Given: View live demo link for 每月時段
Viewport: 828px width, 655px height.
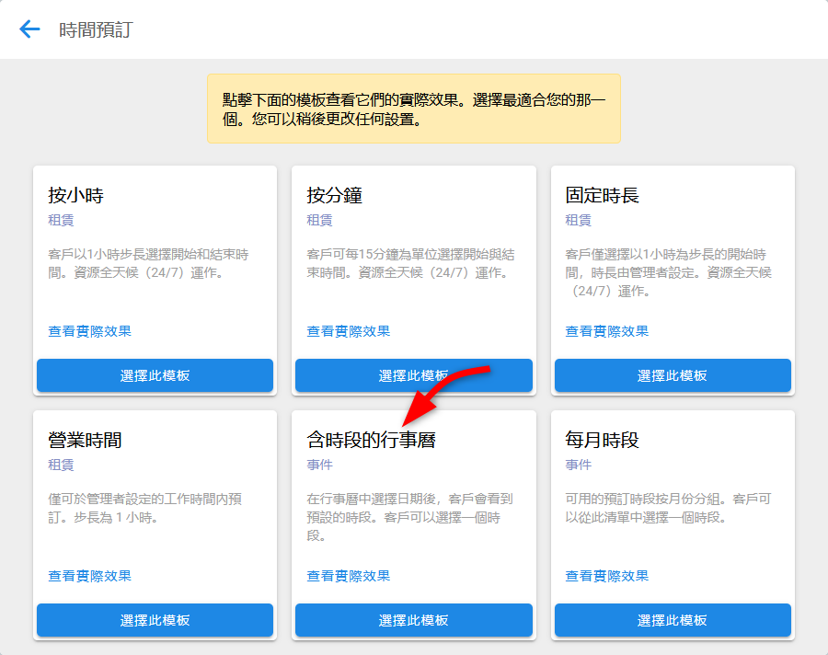Looking at the screenshot, I should tap(606, 576).
